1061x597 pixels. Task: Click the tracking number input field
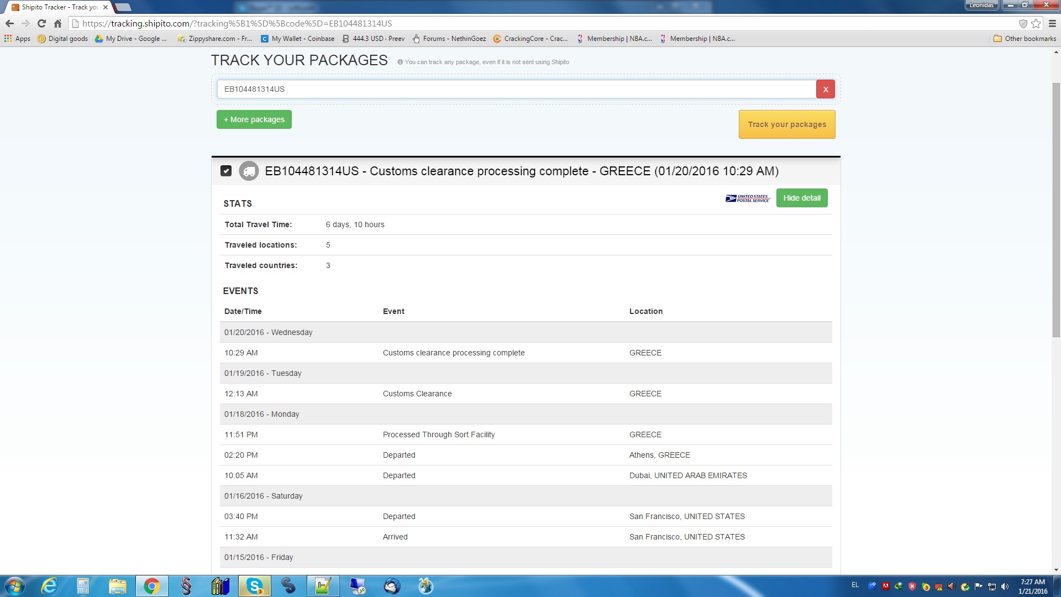click(x=516, y=89)
